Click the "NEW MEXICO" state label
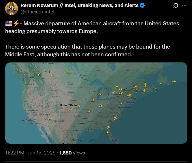This screenshot has width=192, height=163. coord(59,121)
